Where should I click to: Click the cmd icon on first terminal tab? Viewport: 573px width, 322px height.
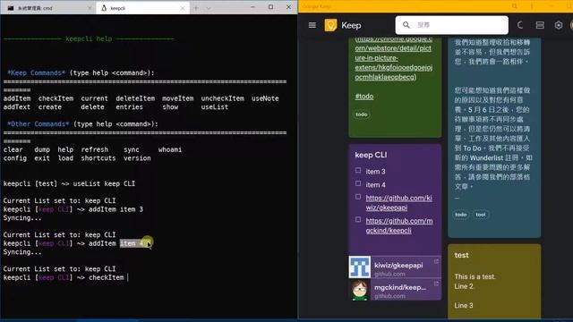point(11,8)
